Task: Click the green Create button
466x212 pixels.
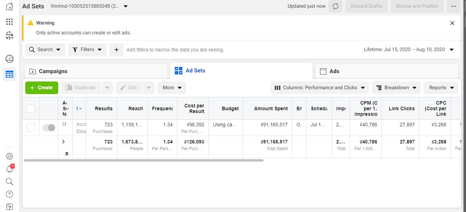Action: pyautogui.click(x=41, y=88)
